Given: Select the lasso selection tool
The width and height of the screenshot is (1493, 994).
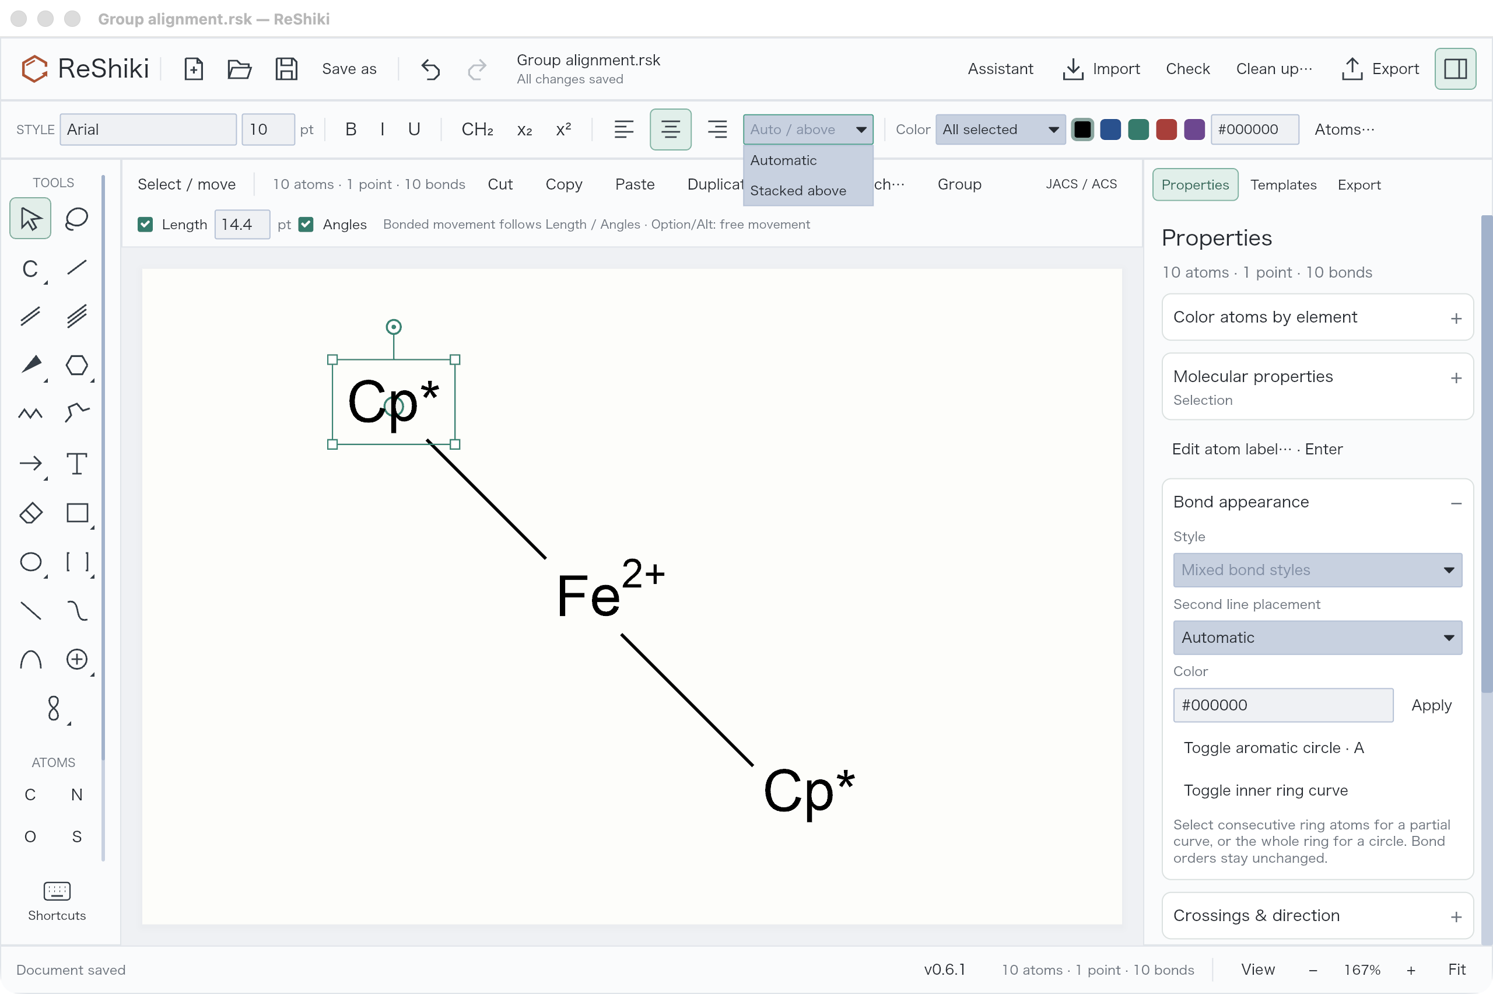Looking at the screenshot, I should [76, 219].
